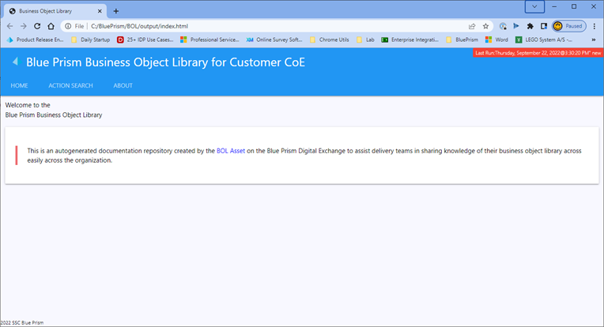Open the extensions puzzle icon
This screenshot has height=327, width=604.
click(x=530, y=26)
